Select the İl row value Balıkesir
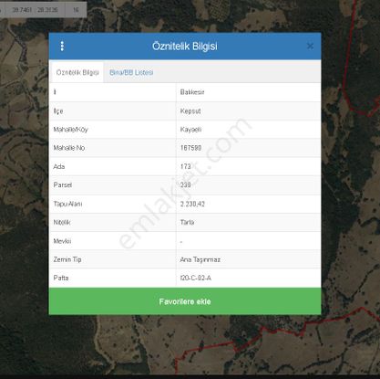380x379 pixels. point(192,92)
